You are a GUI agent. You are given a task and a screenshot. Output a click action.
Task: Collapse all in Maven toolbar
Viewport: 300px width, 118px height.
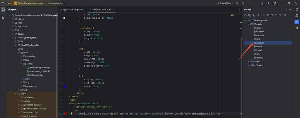tap(280, 15)
